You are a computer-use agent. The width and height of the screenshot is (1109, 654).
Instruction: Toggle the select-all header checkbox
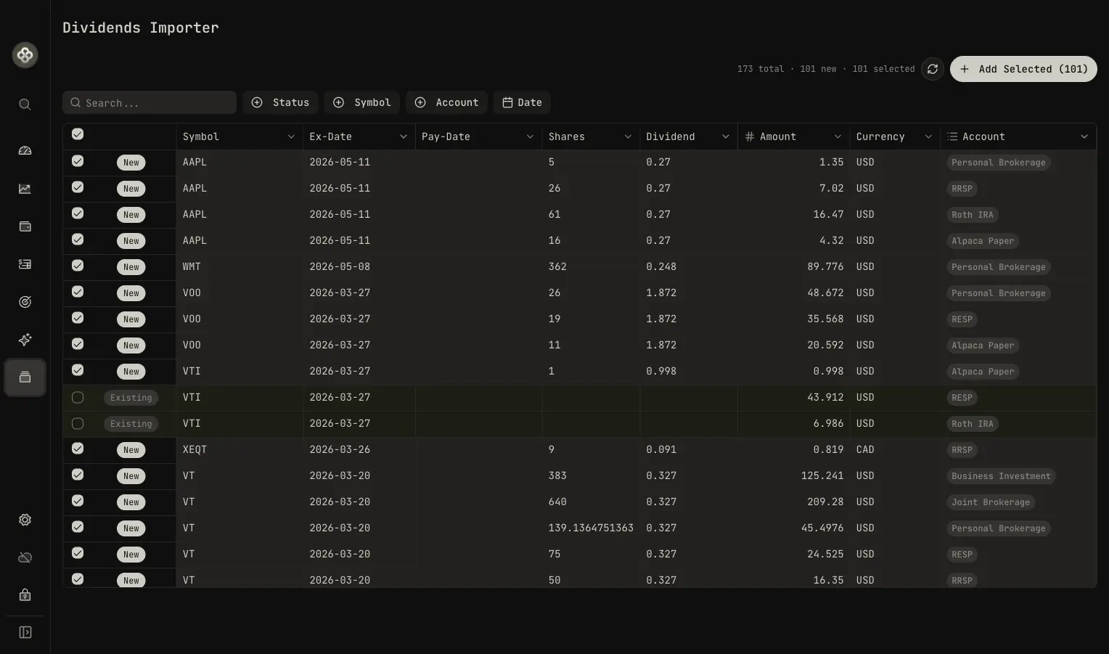tap(78, 134)
